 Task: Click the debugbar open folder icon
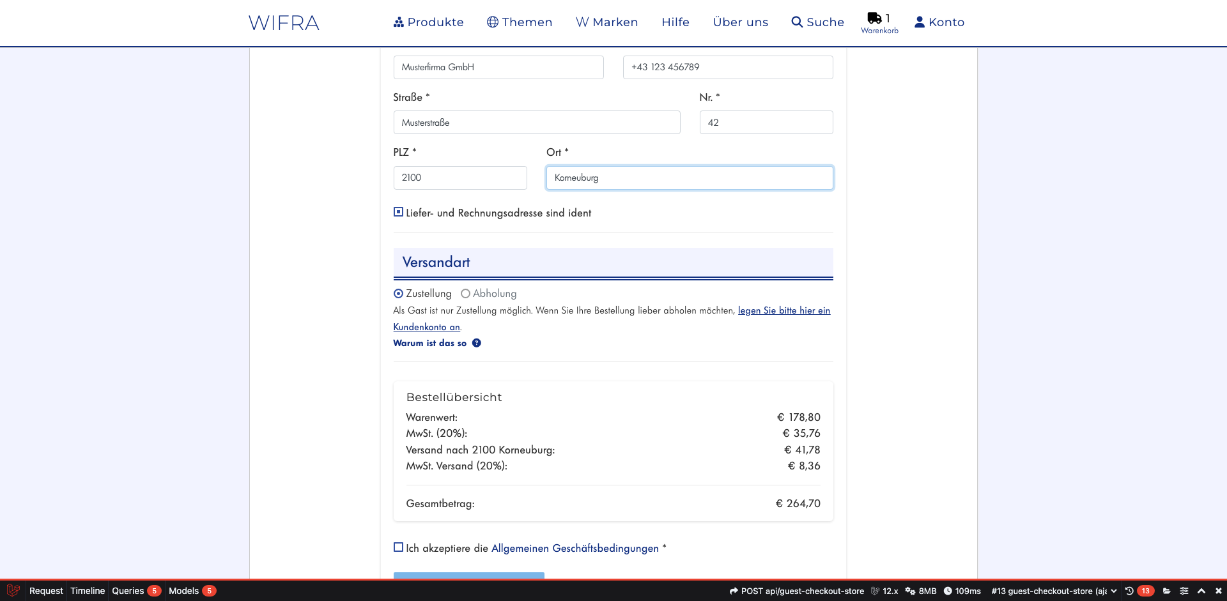tap(1166, 591)
